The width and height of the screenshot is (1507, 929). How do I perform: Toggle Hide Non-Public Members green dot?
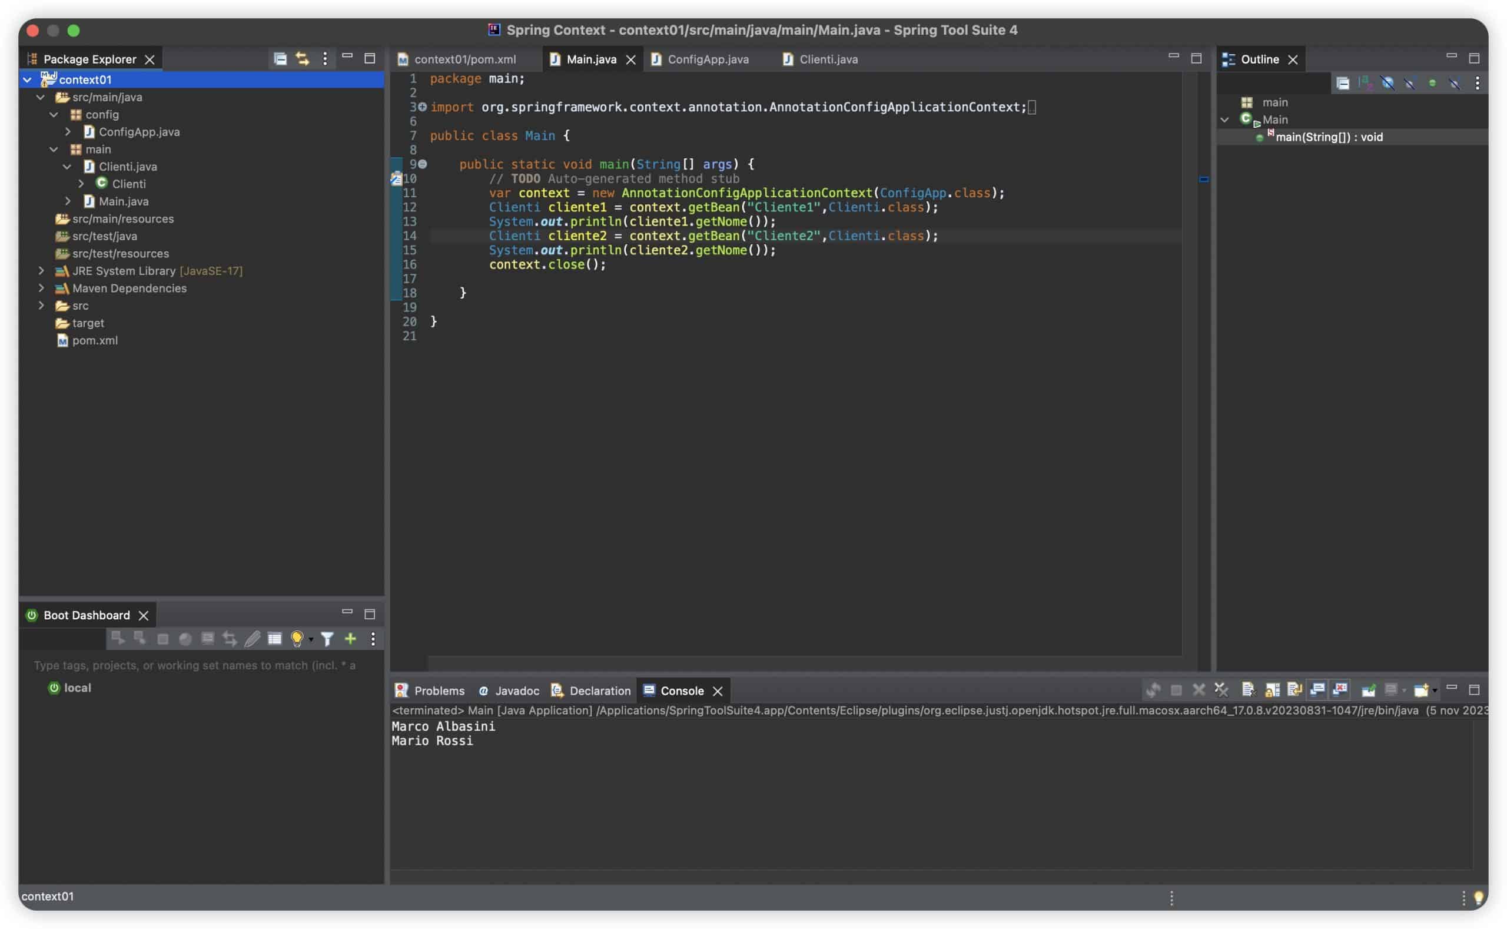1433,83
